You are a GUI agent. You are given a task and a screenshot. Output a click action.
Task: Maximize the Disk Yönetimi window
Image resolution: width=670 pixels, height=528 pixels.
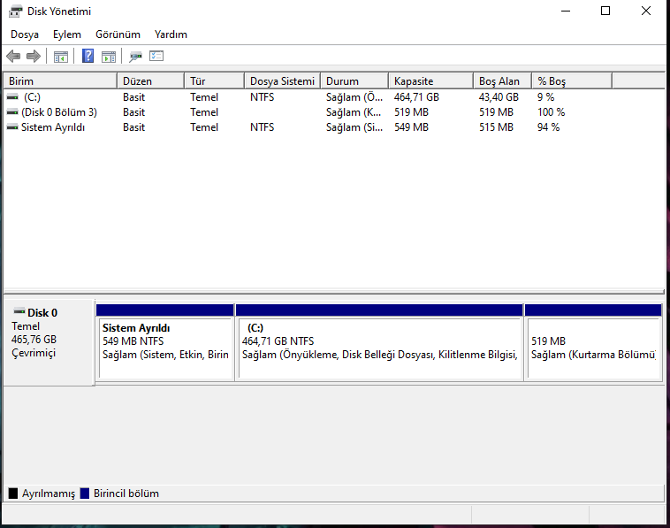[605, 11]
